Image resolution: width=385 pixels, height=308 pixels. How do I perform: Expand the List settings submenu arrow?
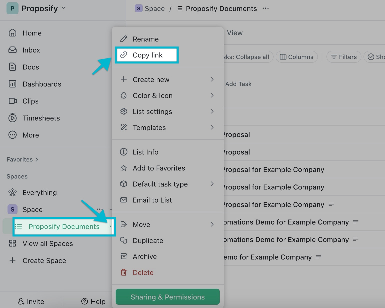[212, 111]
